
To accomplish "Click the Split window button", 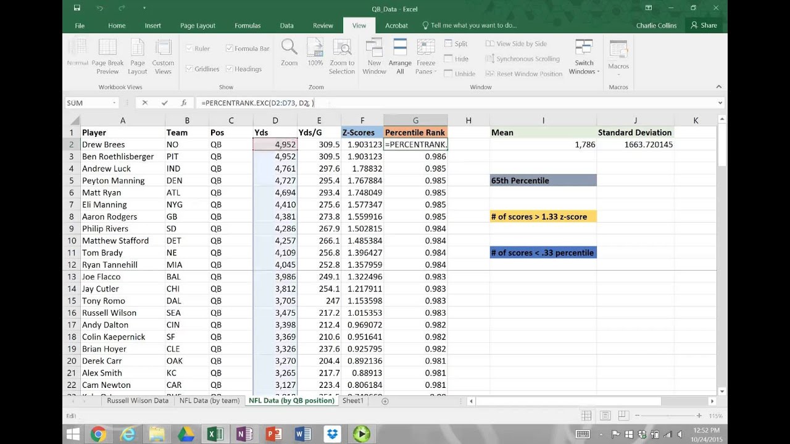I will (x=456, y=44).
